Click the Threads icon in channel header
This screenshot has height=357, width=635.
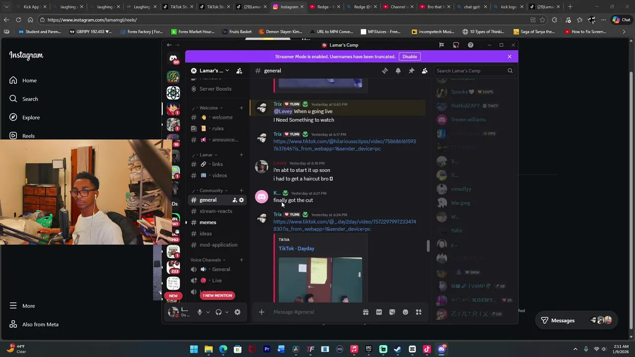tap(385, 71)
